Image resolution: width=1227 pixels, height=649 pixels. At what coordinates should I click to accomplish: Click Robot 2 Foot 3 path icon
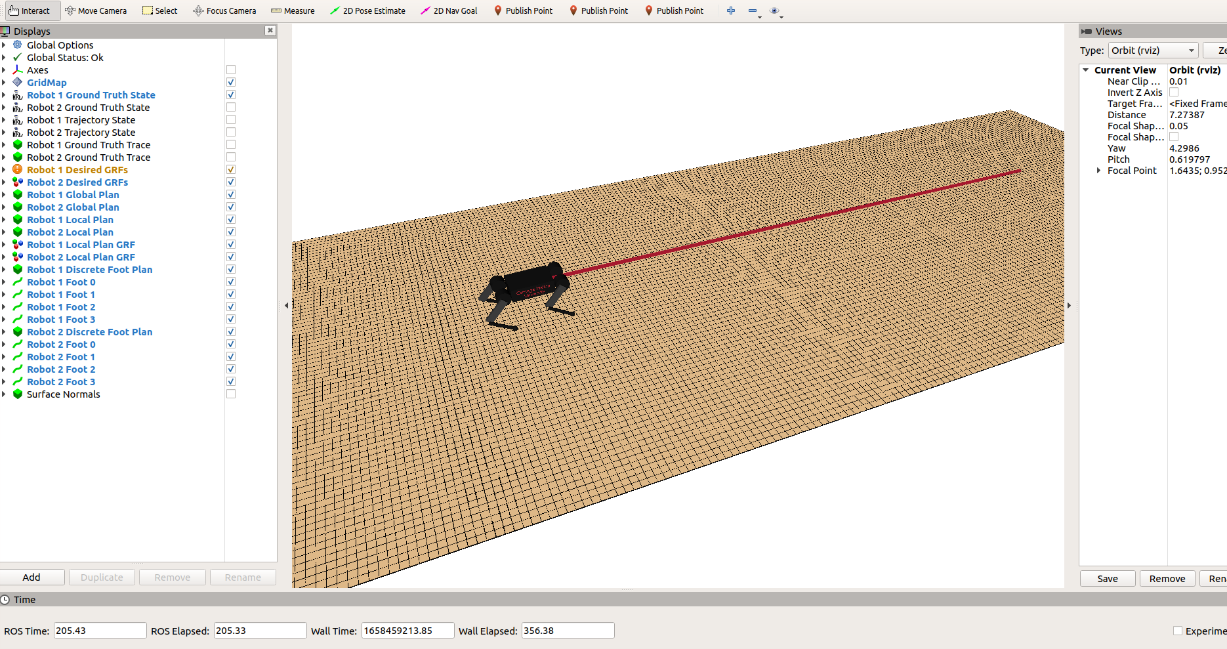pos(18,381)
